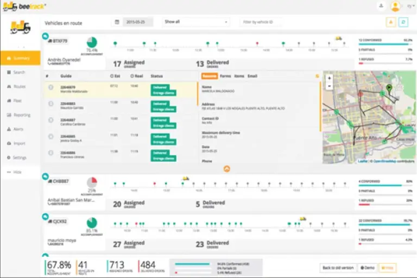Viewport: 417px width, 278px height.
Task: Click the truck icon on BTXF79 timeline
Action: coord(339,38)
